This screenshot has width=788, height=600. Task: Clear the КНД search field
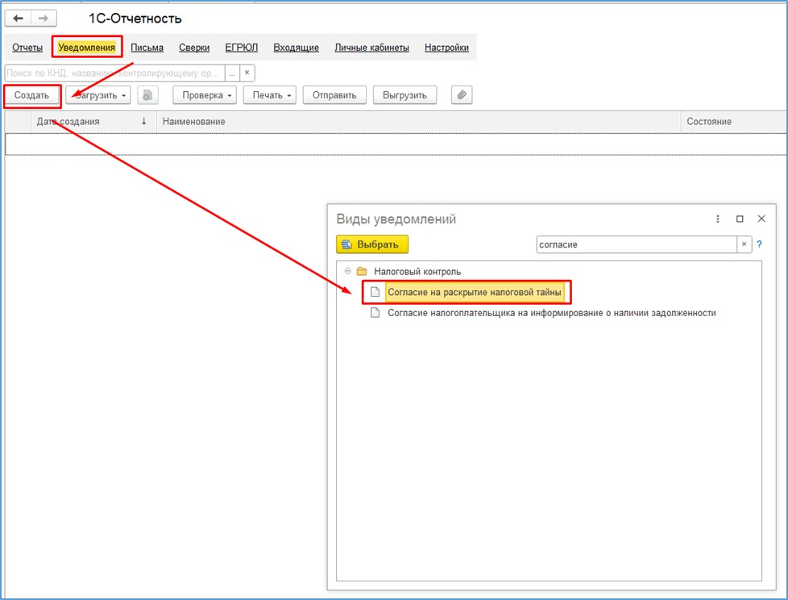coord(247,73)
